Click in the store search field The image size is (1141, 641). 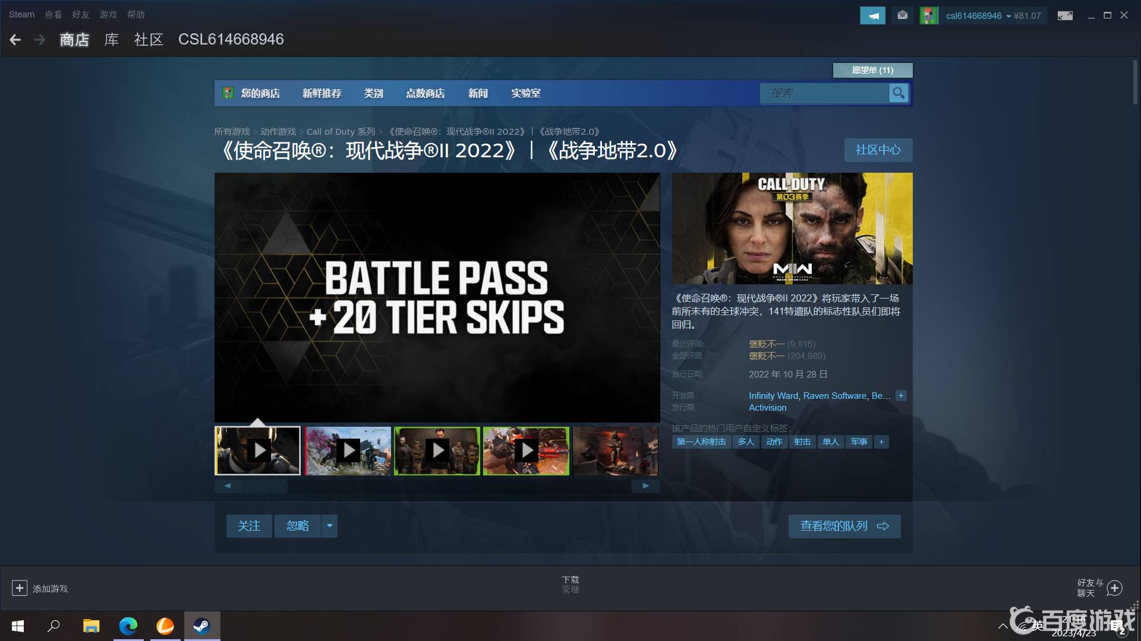825,93
